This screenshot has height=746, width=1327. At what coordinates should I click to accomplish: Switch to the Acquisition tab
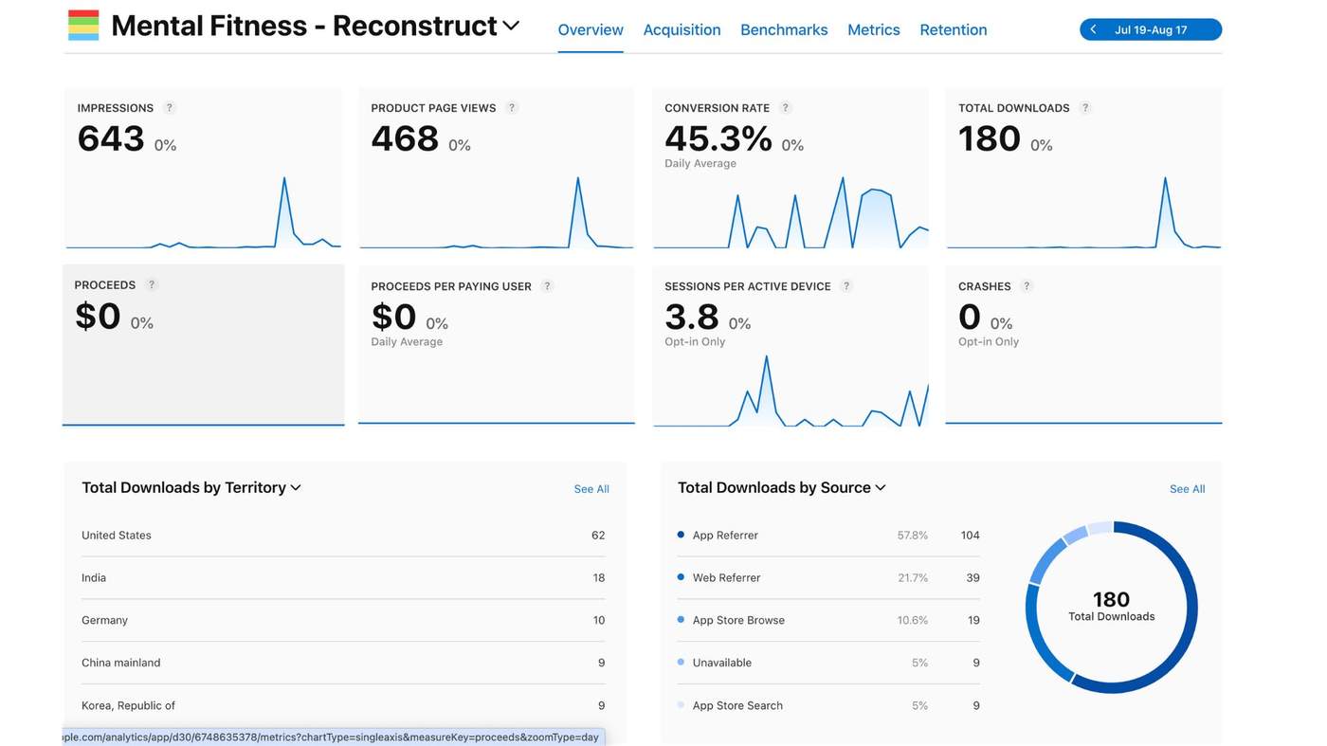682,29
